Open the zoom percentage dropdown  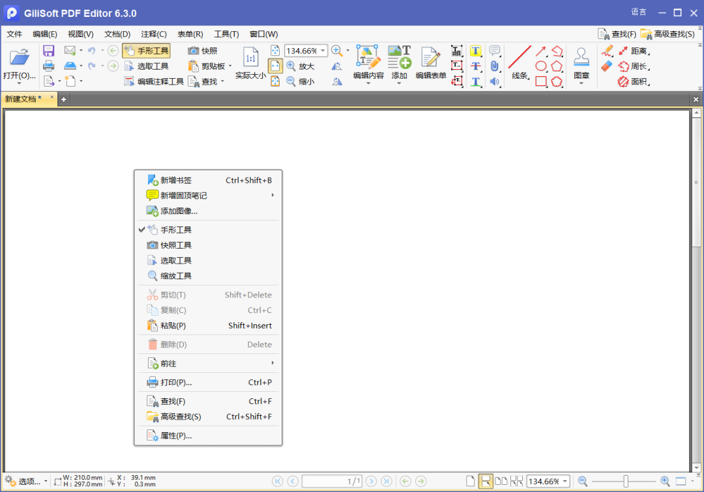tap(324, 50)
